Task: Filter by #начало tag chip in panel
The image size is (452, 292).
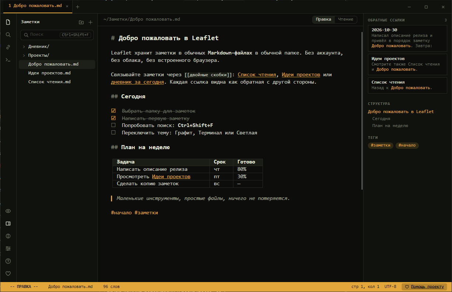Action: pos(407,145)
